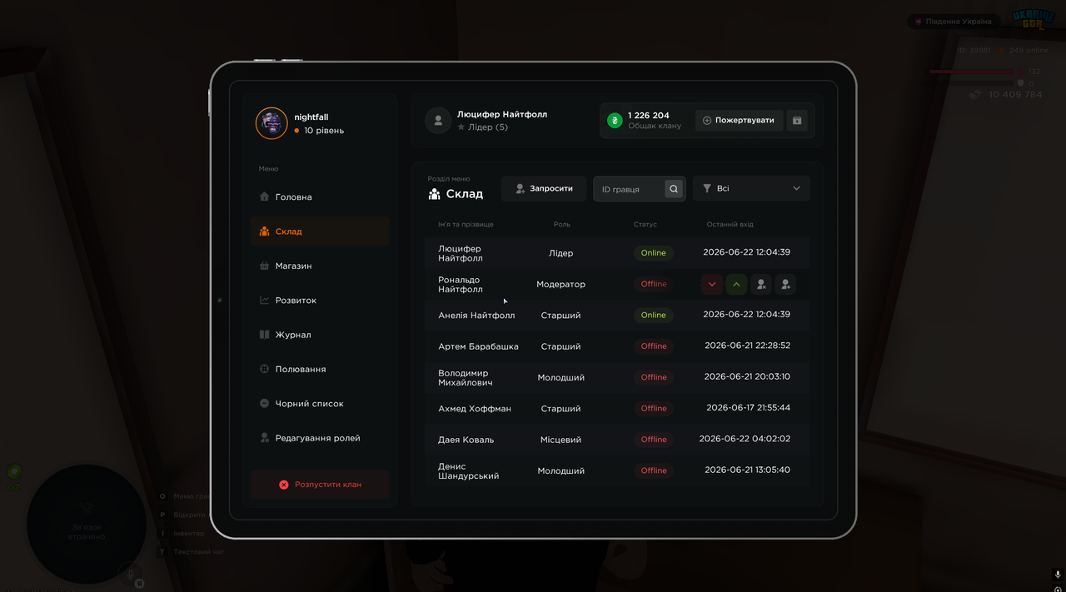Open Редагування ролей menu item
The image size is (1066, 592).
[x=320, y=438]
